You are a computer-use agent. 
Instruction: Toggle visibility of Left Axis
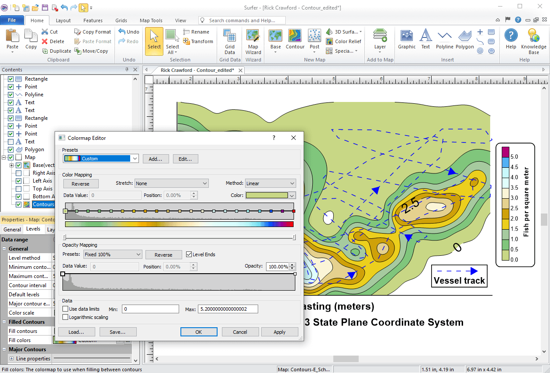[19, 181]
